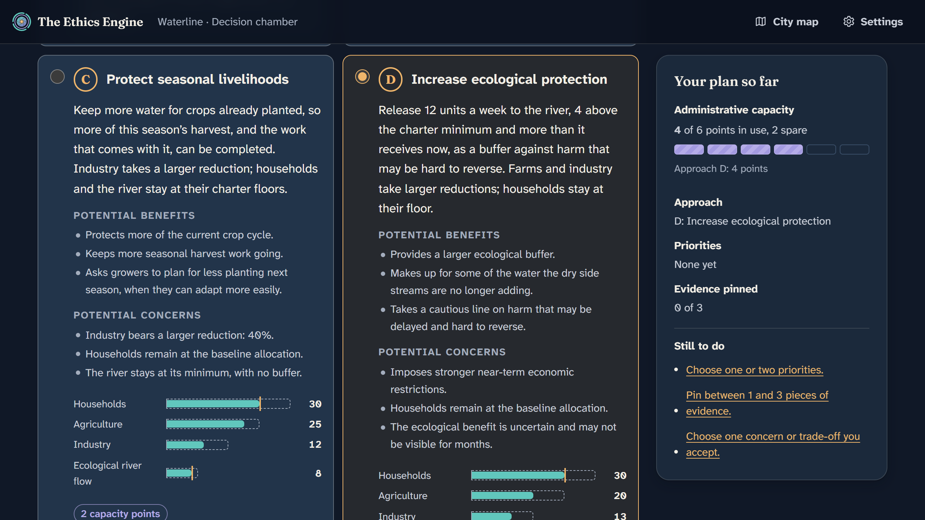Follow 'Choose one concern or trade-off you accept' link

[x=773, y=444]
